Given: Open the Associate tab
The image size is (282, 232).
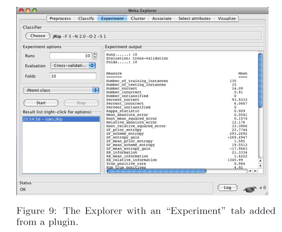Looking at the screenshot, I should click(x=162, y=19).
